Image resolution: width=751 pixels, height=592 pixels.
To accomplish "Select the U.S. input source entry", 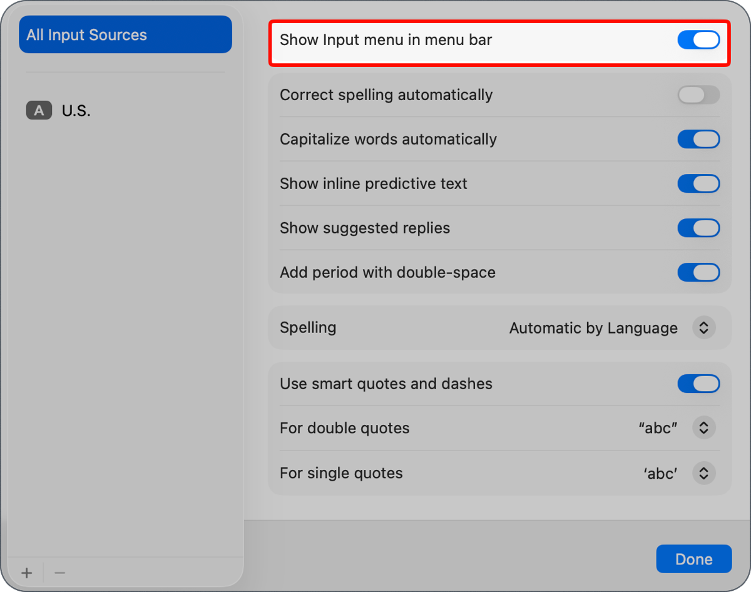I will tap(75, 110).
